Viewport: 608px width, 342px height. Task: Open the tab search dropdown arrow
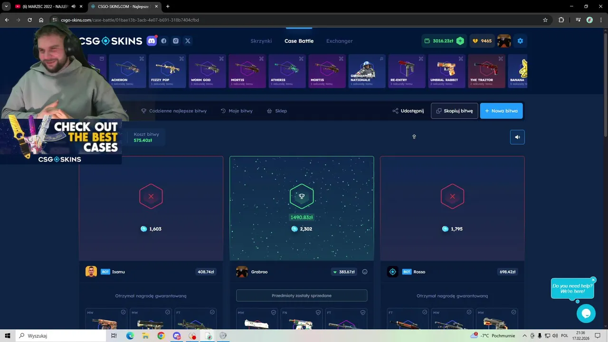[6, 6]
